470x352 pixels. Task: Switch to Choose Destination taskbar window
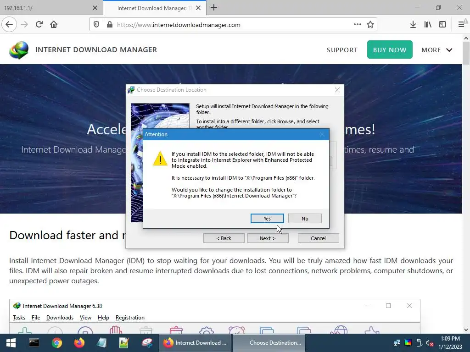point(269,343)
